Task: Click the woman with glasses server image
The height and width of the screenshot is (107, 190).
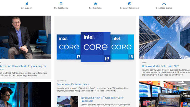Action: click(x=26, y=94)
